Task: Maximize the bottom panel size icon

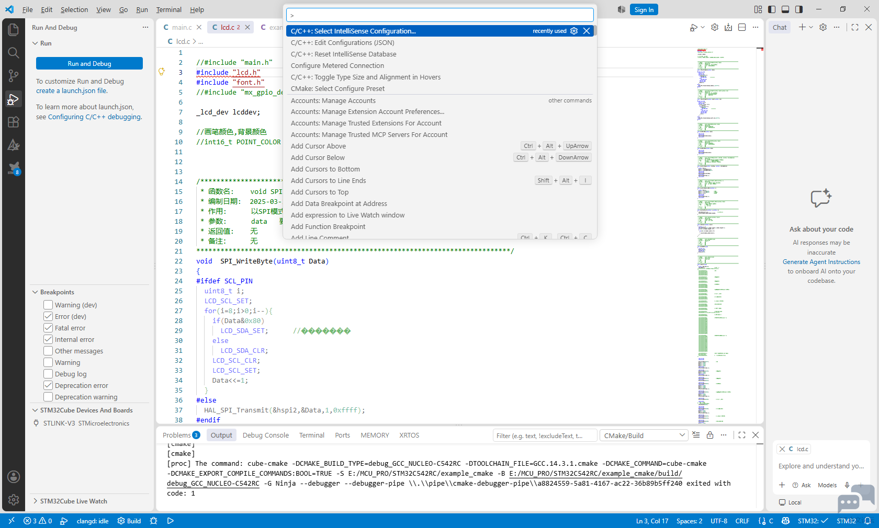Action: tap(742, 435)
